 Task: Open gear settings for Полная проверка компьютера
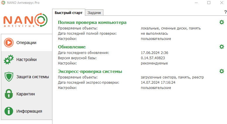(x=221, y=22)
